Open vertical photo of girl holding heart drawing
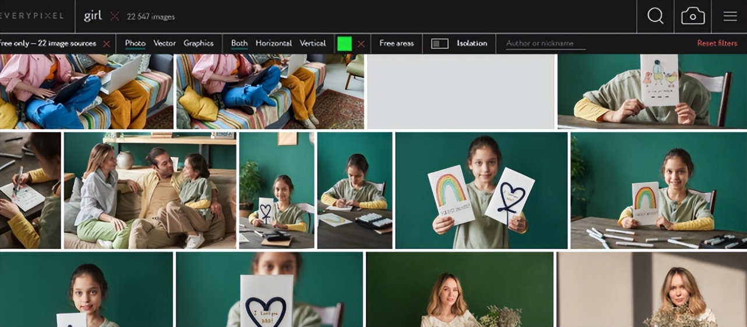Screen dimensions: 747x327 277,190
